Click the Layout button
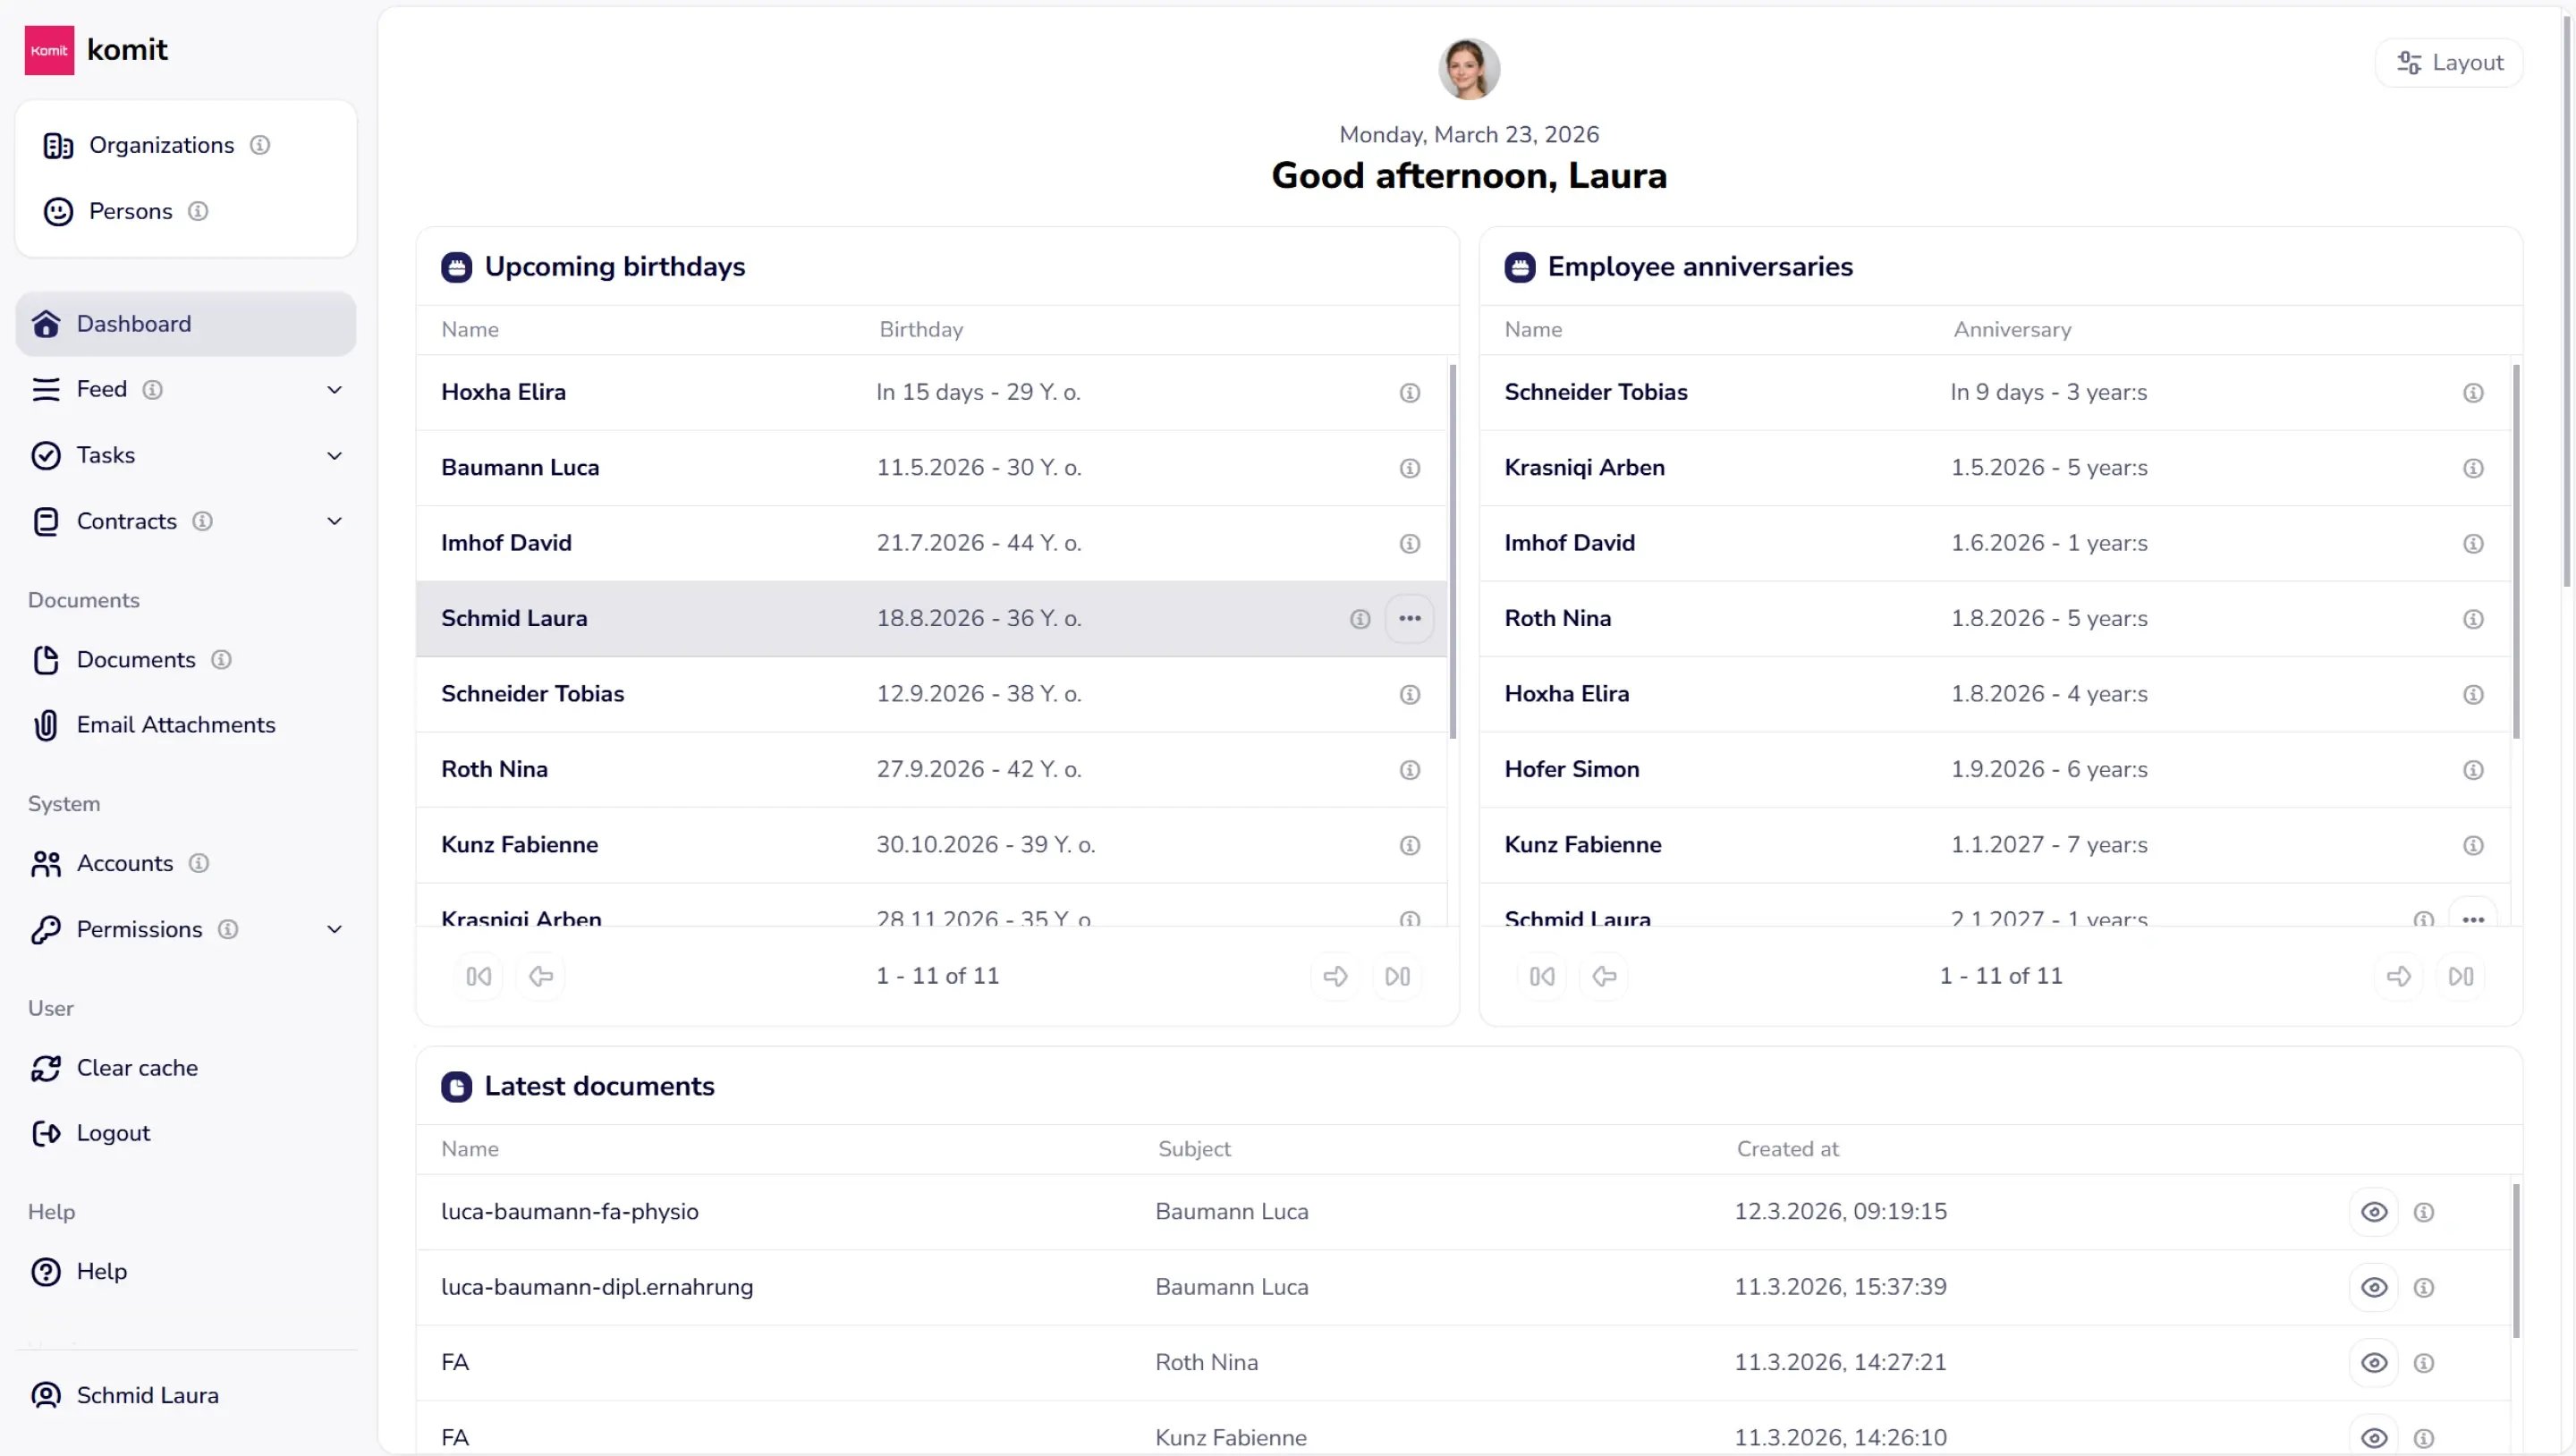 pos(2448,63)
